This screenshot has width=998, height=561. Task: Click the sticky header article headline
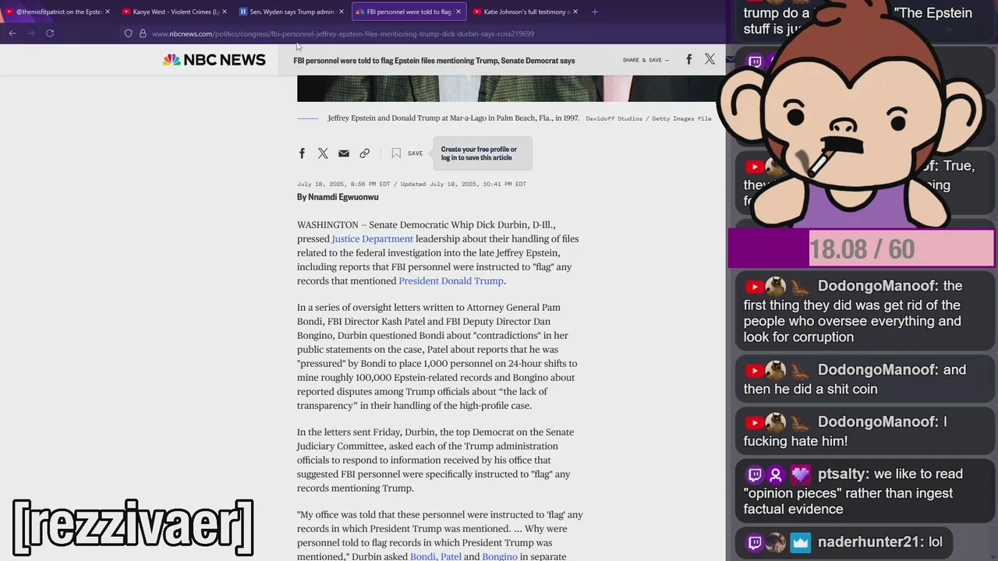[434, 60]
